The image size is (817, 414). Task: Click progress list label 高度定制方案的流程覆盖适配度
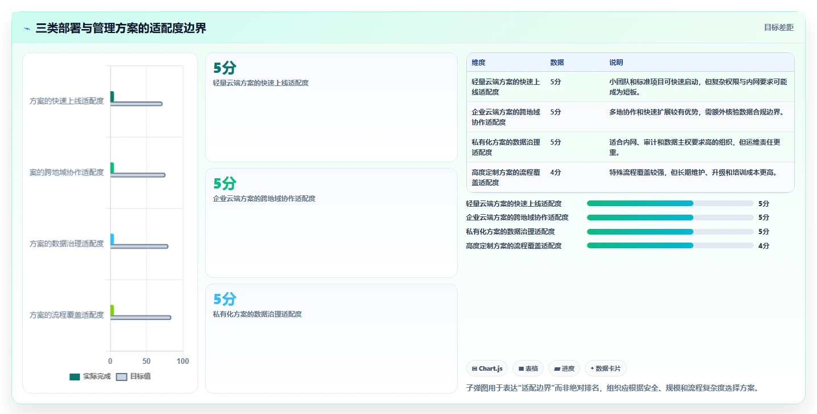(514, 246)
